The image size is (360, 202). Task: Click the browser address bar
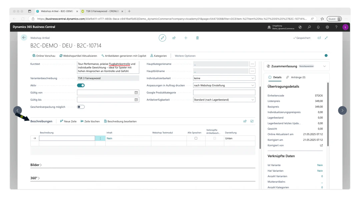(x=172, y=19)
